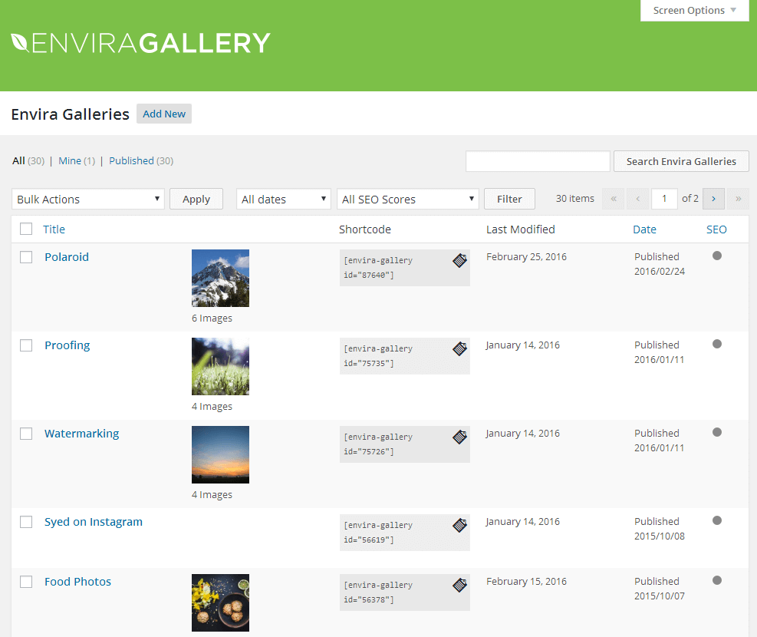757x637 pixels.
Task: Click the Polaroid mountain thumbnail
Action: 220,278
